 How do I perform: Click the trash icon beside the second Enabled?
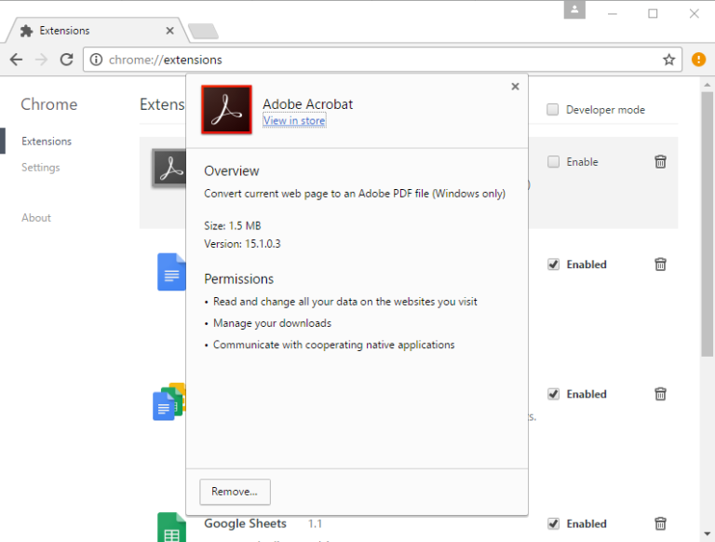(660, 394)
